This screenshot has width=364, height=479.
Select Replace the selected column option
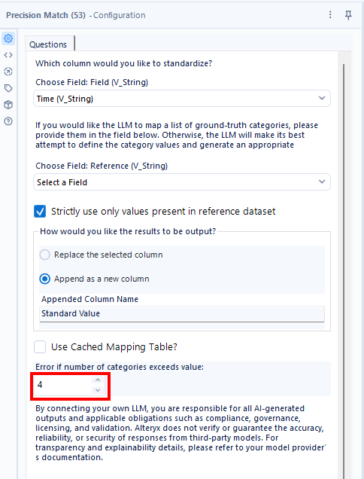point(45,255)
